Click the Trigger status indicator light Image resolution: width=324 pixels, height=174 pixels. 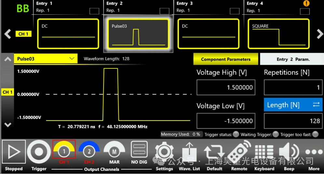[236, 134]
